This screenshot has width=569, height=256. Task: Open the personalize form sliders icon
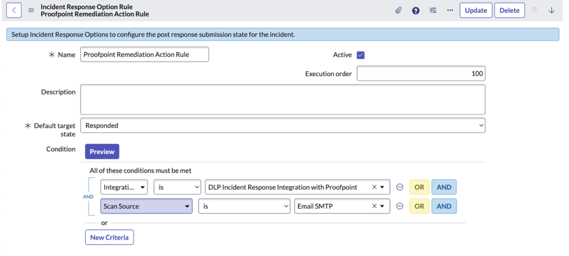pyautogui.click(x=433, y=10)
